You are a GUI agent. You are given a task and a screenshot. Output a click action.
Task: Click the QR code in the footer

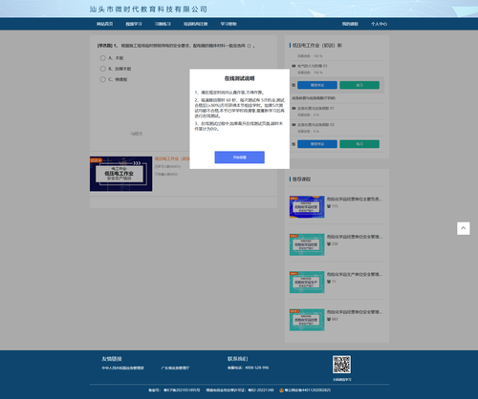(x=341, y=365)
